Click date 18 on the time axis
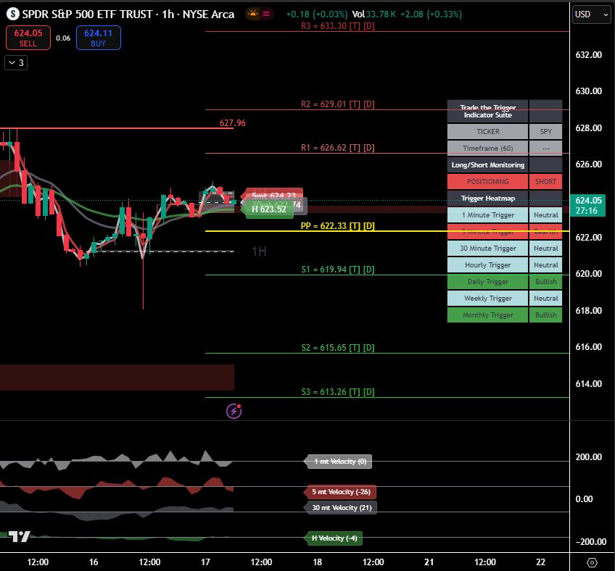The image size is (615, 571). 317,562
